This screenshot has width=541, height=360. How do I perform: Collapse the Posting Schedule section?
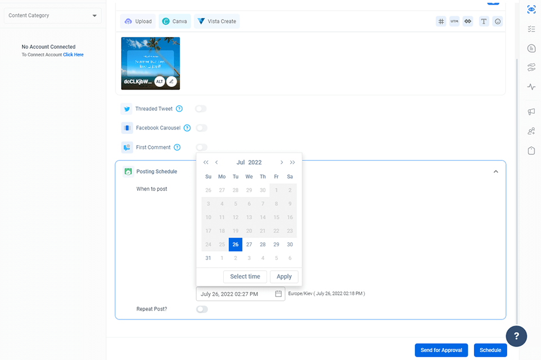(x=496, y=172)
